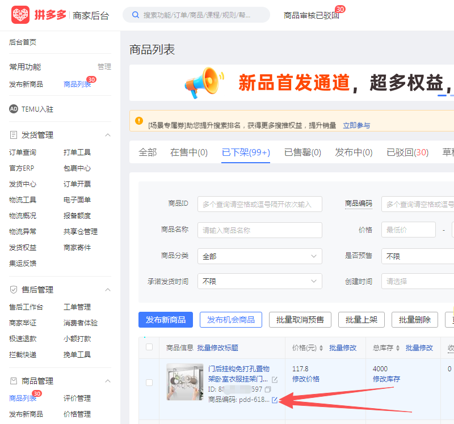Image resolution: width=454 pixels, height=424 pixels.
Task: Collapse the 售后管理 sidebar section
Action: [107, 290]
